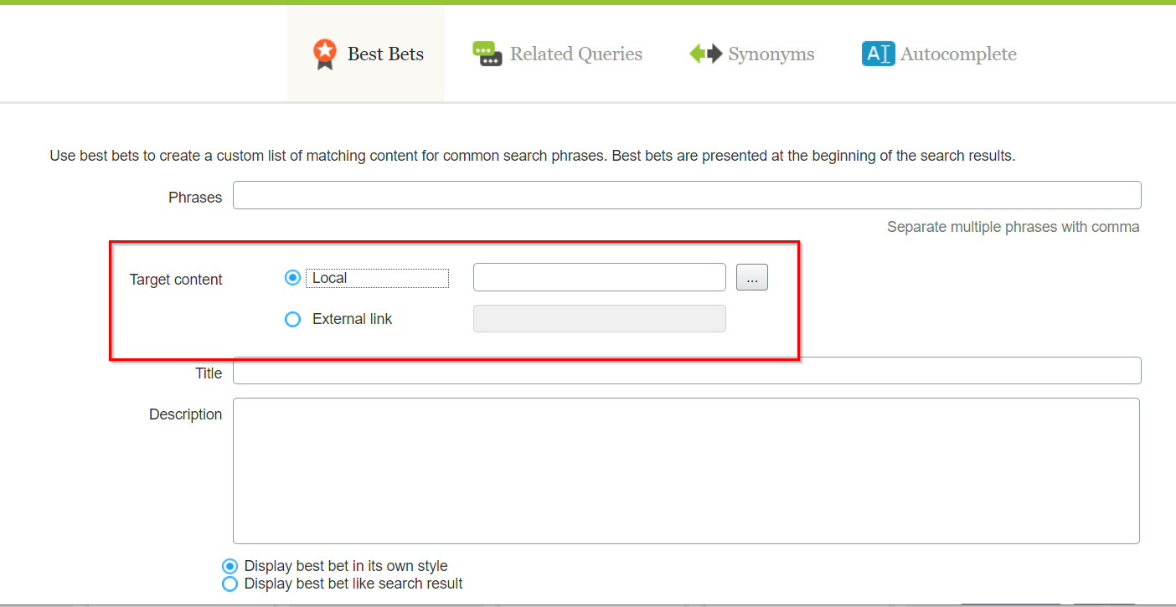Open the Related Queries tab label
Screen dimensions: 1176x607
coord(576,54)
